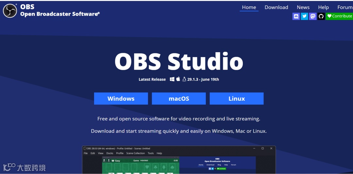Image resolution: width=353 pixels, height=174 pixels.
Task: Click the OBS app icon in the OBS 28.0.0 title bar
Action: (x=85, y=148)
